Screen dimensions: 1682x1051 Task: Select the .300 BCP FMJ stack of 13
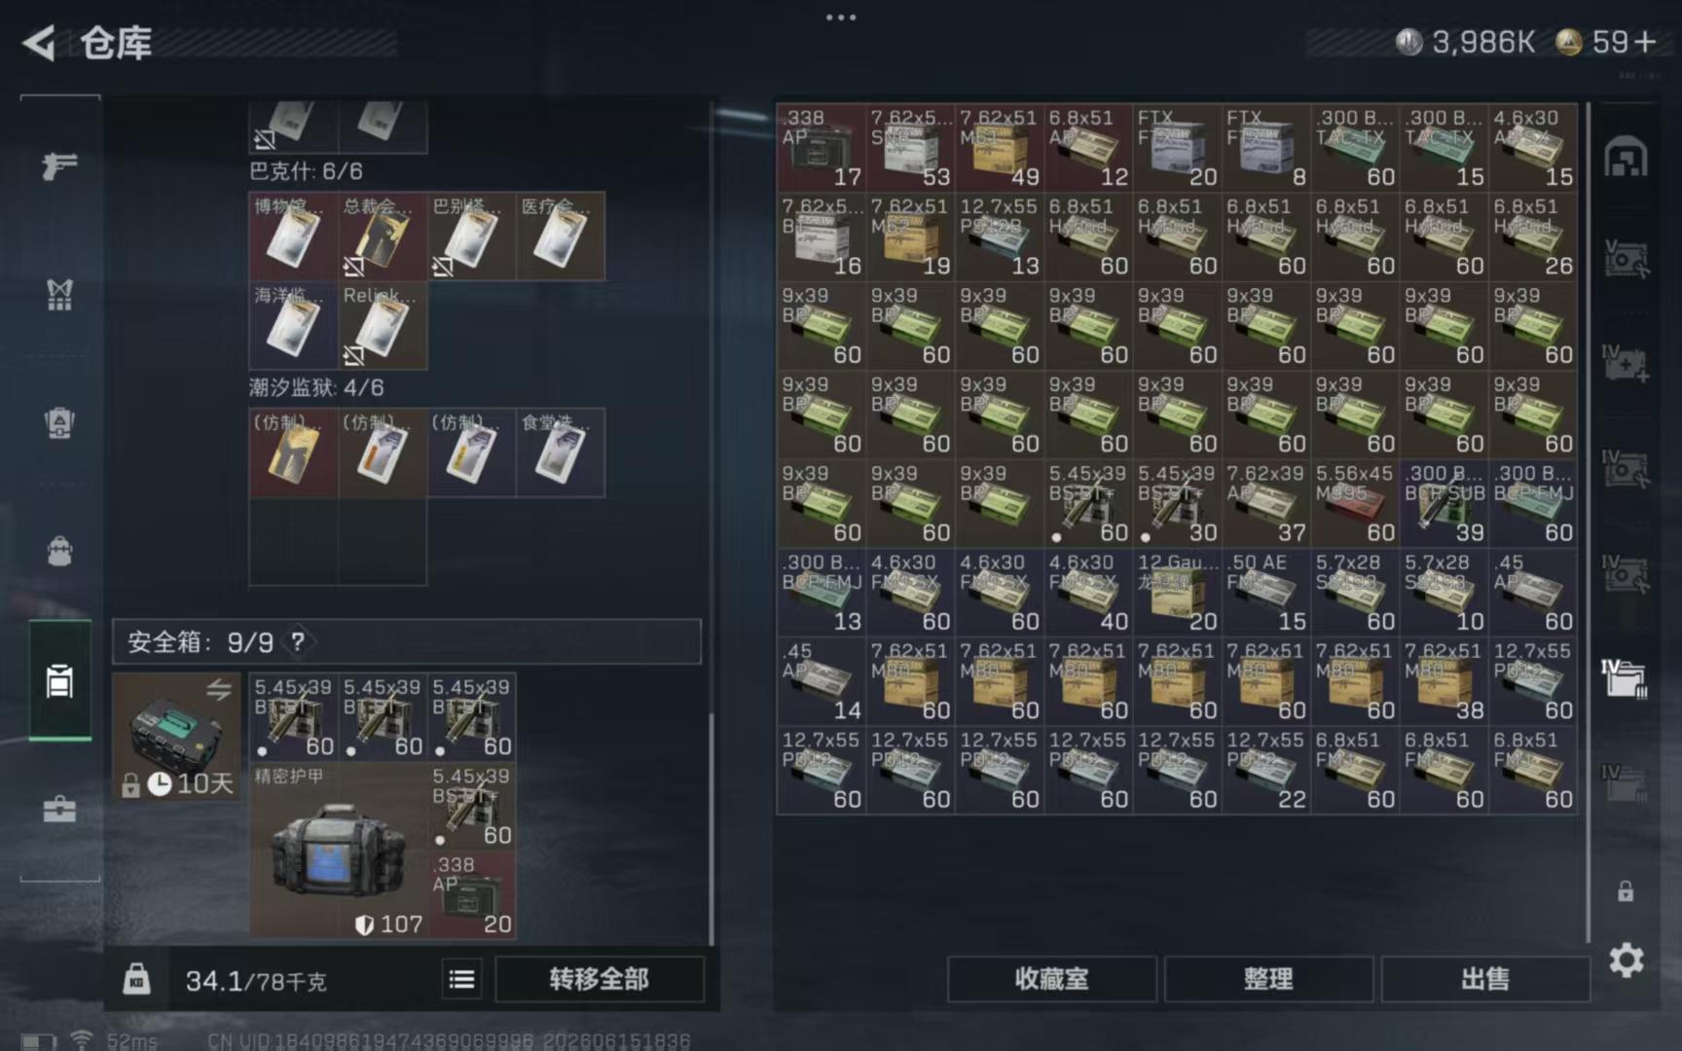coord(822,592)
